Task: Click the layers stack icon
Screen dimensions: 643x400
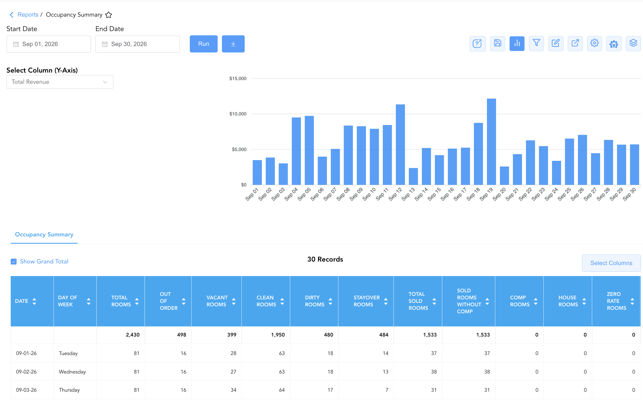Action: click(x=633, y=43)
